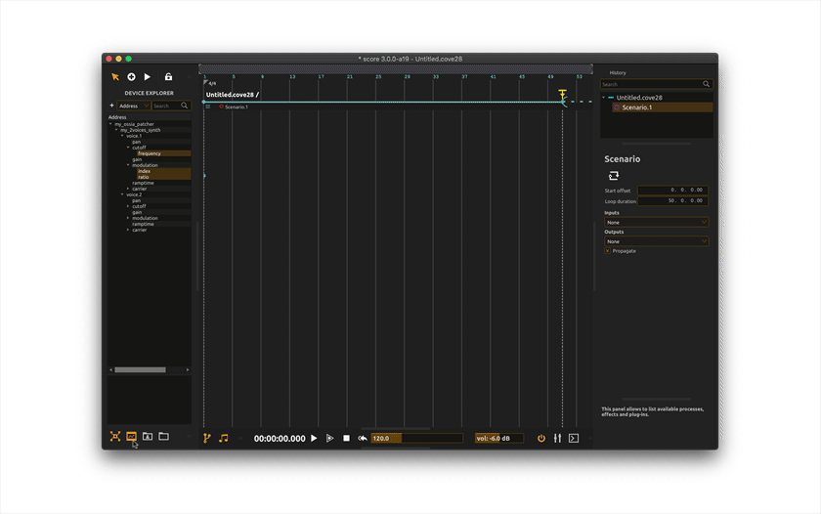821x514 pixels.
Task: Expand voice.2 modulation node
Action: click(x=128, y=218)
